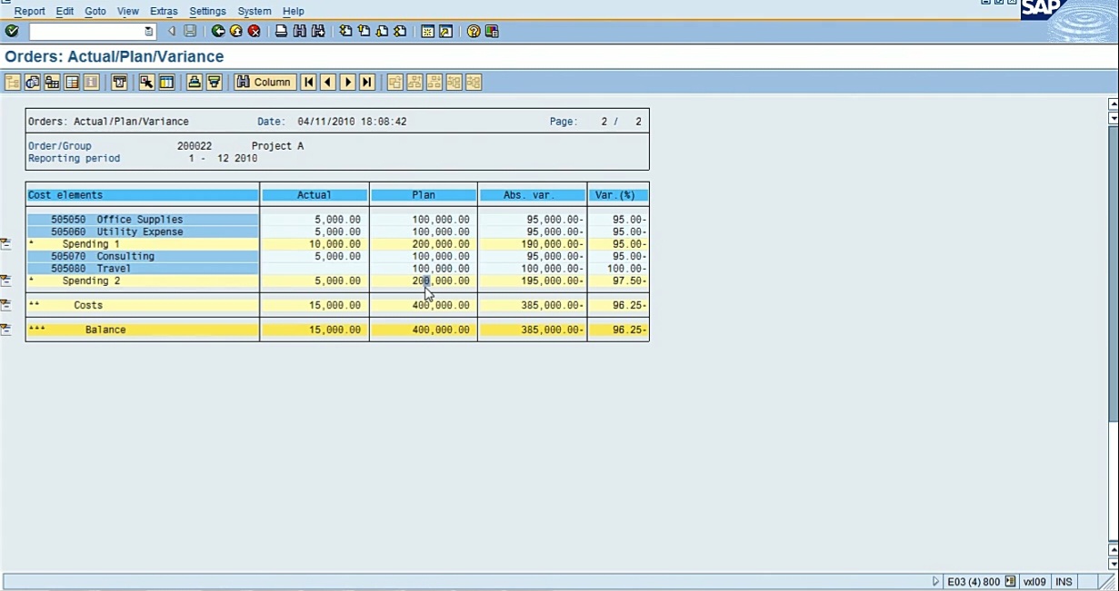Select the 505050 Office Supplies row
Image resolution: width=1119 pixels, height=591 pixels.
pos(143,220)
